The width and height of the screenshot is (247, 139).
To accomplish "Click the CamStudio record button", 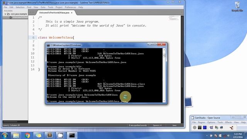I will tap(195, 127).
